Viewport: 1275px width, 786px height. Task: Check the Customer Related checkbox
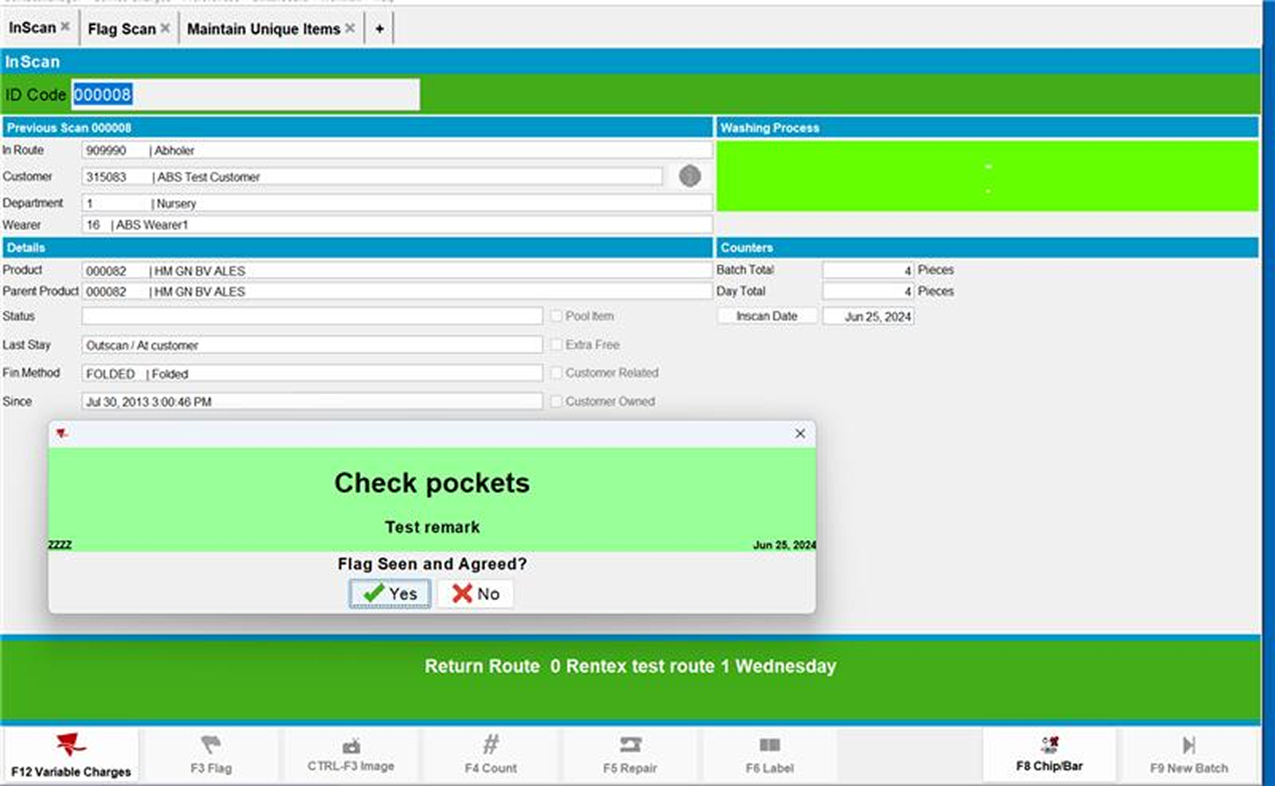pyautogui.click(x=556, y=372)
